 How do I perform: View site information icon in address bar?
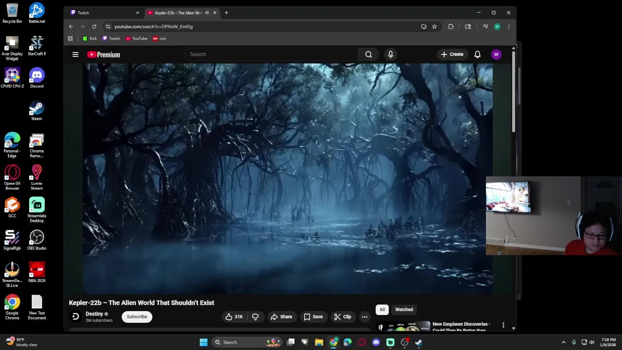(x=108, y=27)
